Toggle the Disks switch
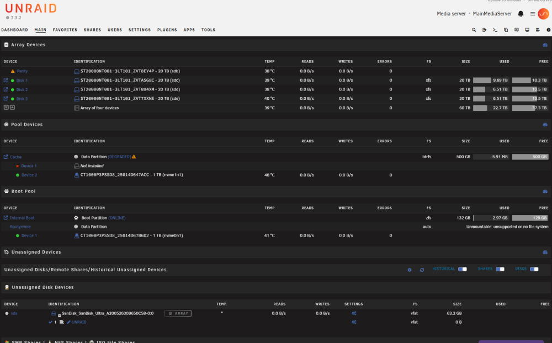This screenshot has width=552, height=343. pyautogui.click(x=534, y=269)
